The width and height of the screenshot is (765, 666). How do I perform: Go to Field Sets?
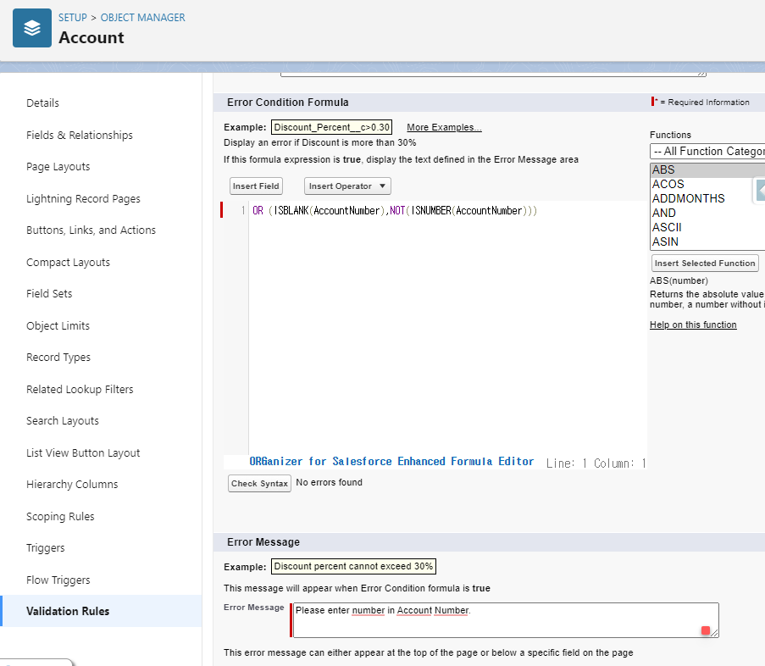pos(49,294)
